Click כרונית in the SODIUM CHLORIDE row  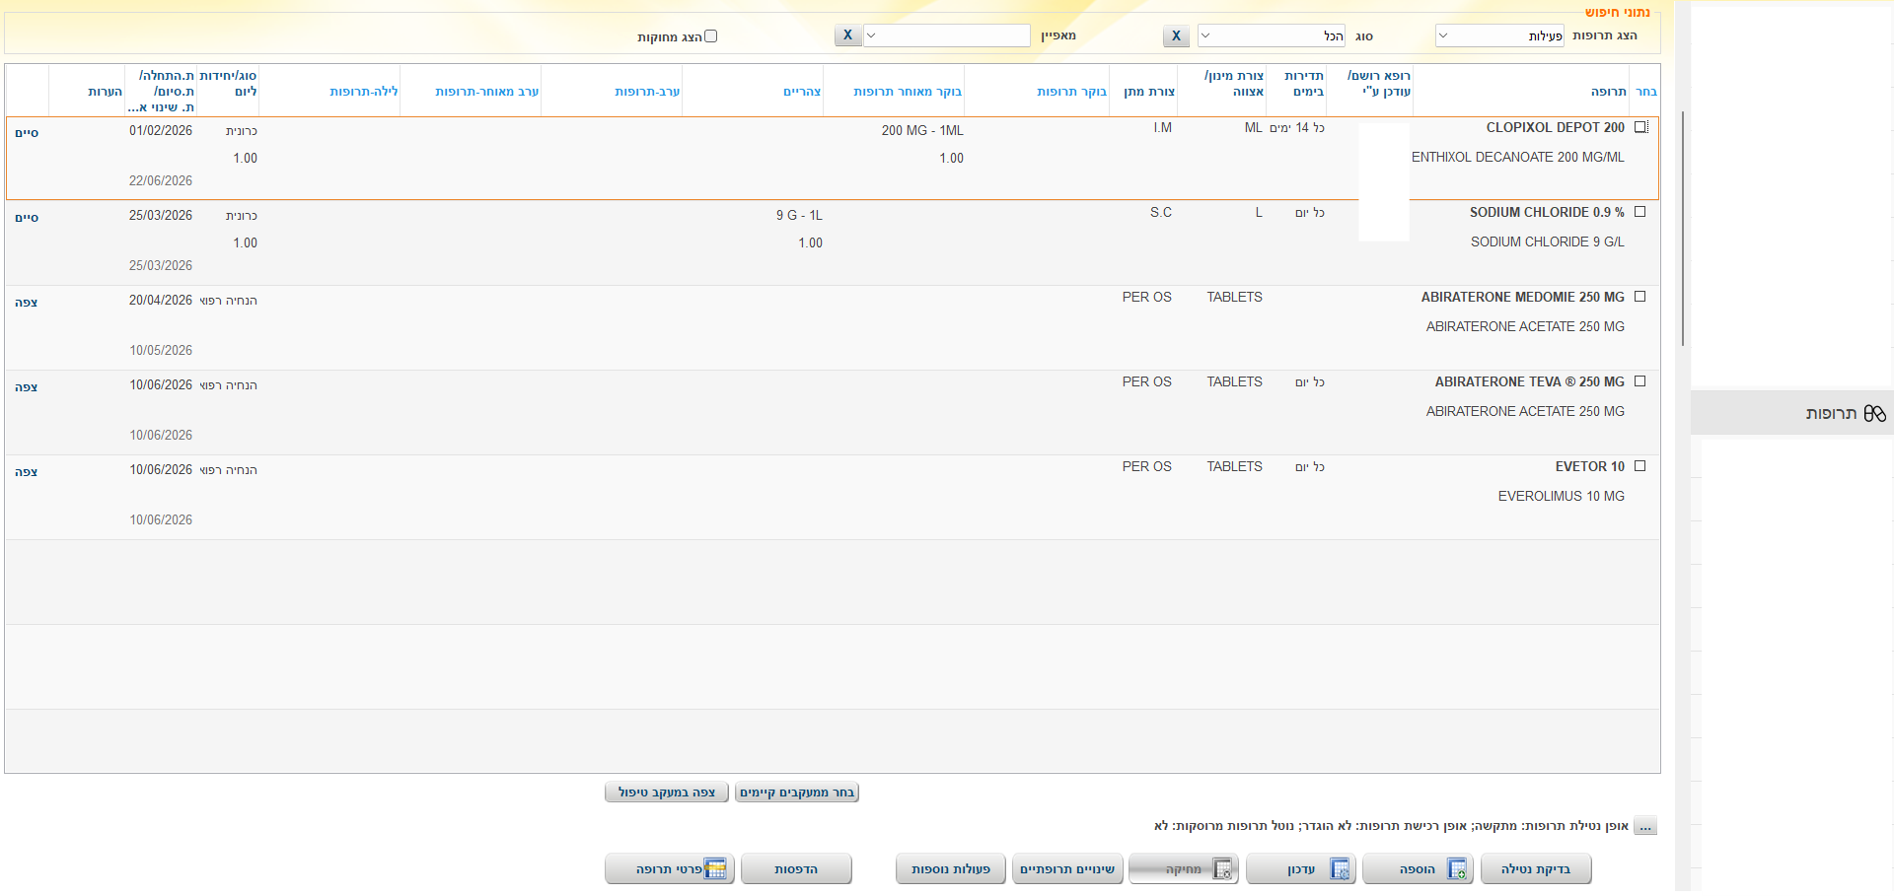pyautogui.click(x=242, y=216)
